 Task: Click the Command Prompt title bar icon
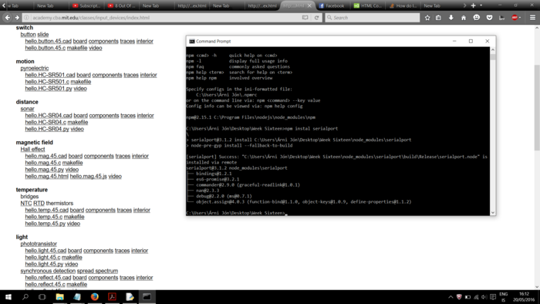coord(192,42)
